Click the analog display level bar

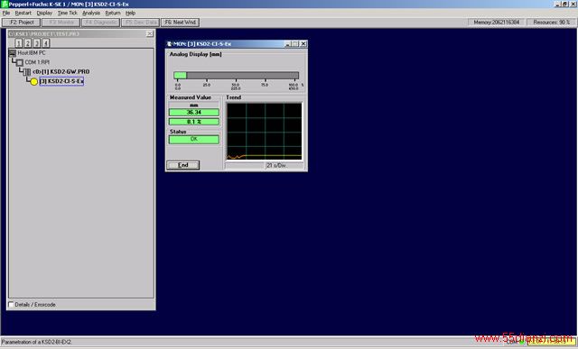click(x=237, y=76)
